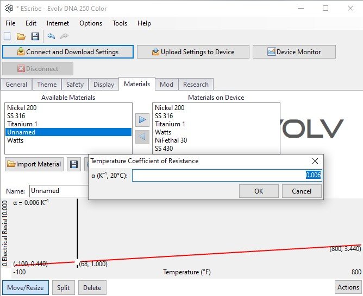This screenshot has height=296, width=363.
Task: Click the New file toolbar icon
Action: pos(7,36)
